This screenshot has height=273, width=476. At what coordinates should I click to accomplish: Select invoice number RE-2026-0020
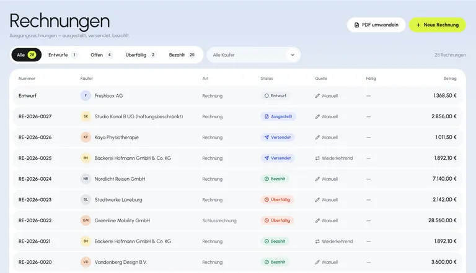coord(35,262)
